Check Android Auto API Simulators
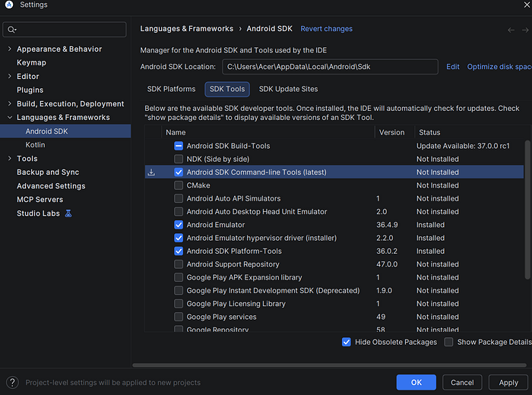 coord(179,198)
